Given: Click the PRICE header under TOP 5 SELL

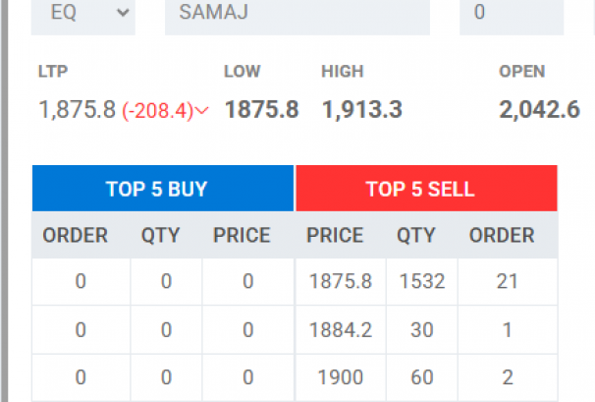Looking at the screenshot, I should (335, 235).
